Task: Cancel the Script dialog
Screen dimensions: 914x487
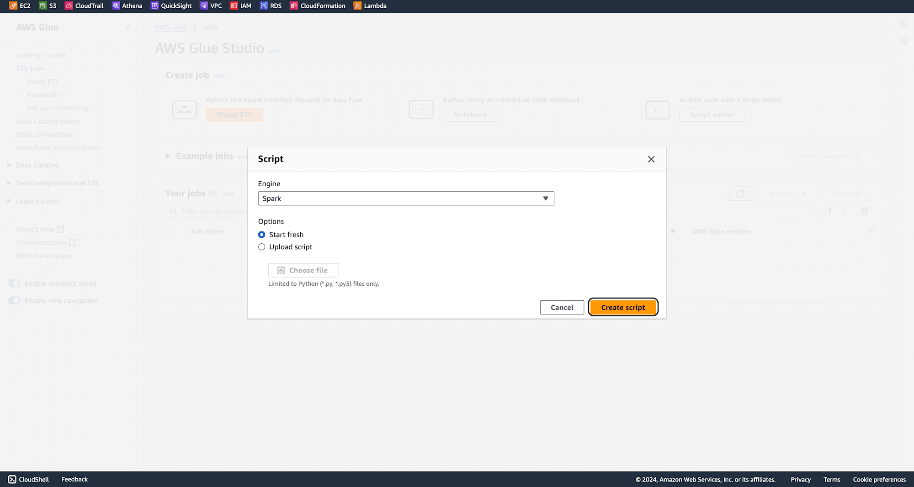Action: [x=562, y=308]
